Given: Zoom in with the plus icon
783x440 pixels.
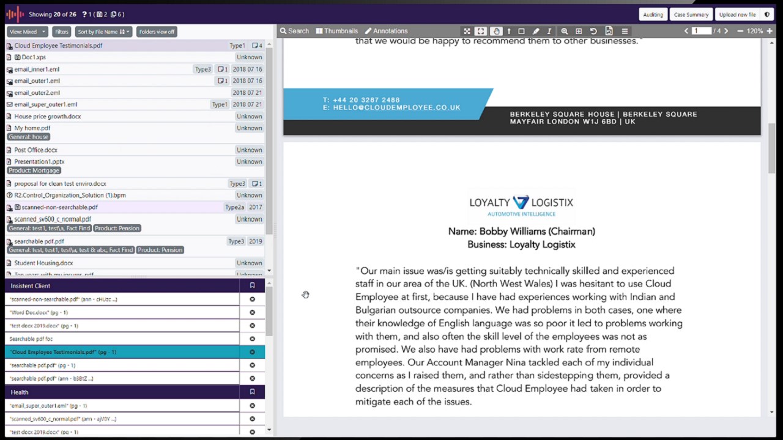Looking at the screenshot, I should 770,31.
